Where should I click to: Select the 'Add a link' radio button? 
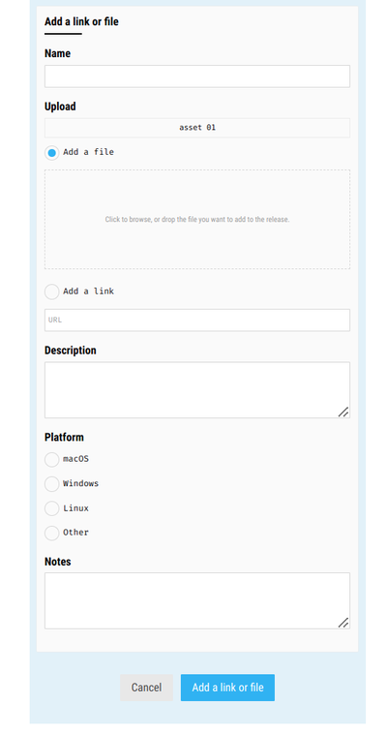click(51, 291)
